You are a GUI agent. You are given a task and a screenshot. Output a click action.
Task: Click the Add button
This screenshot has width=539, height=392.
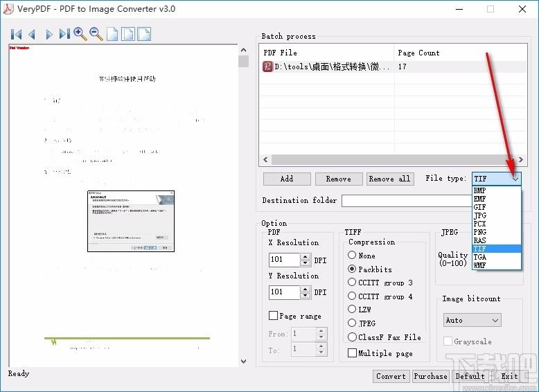coord(287,179)
